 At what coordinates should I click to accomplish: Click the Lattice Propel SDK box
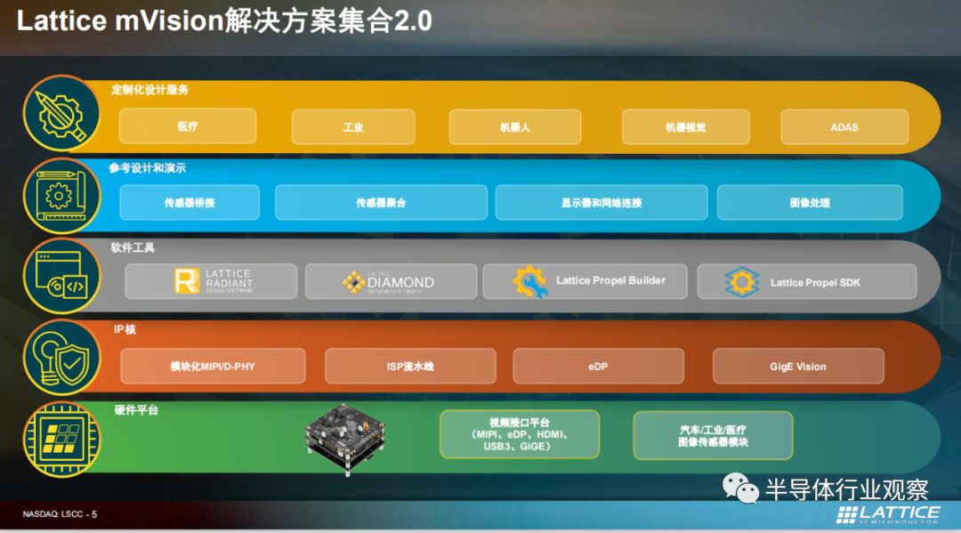(807, 281)
